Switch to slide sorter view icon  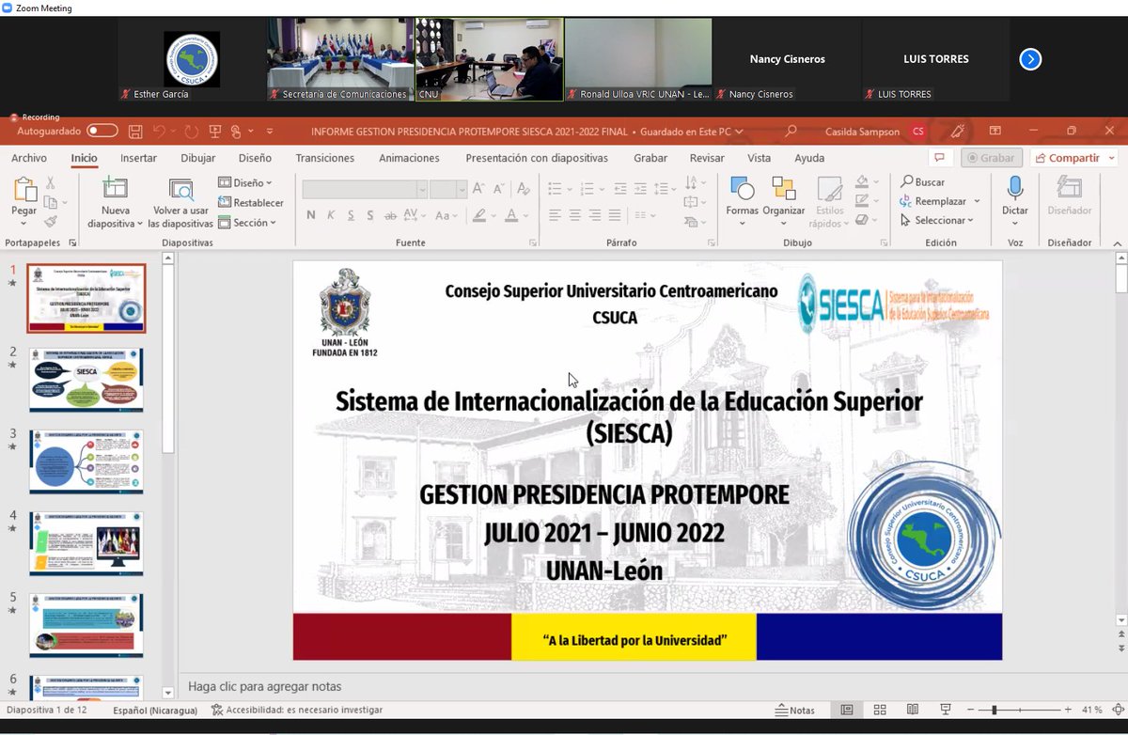[x=880, y=710]
